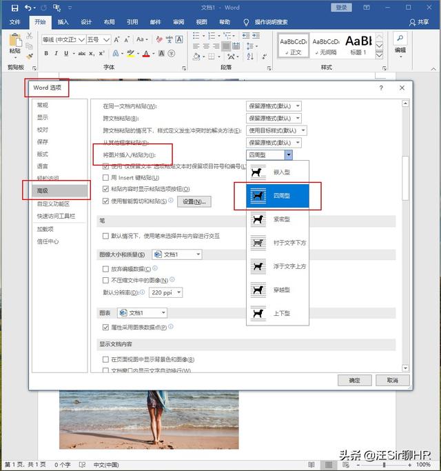Click the center align icon
This screenshot has height=471, width=441.
point(206,46)
